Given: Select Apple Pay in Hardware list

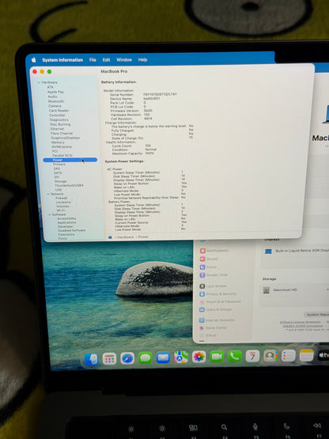Looking at the screenshot, I should [55, 92].
